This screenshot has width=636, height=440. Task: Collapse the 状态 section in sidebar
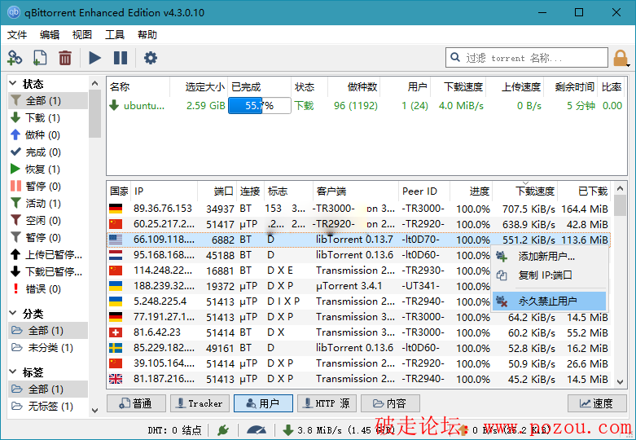(x=14, y=84)
